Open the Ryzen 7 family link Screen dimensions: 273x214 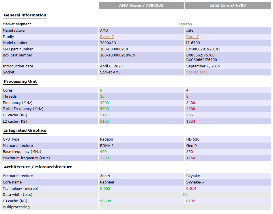(x=107, y=37)
